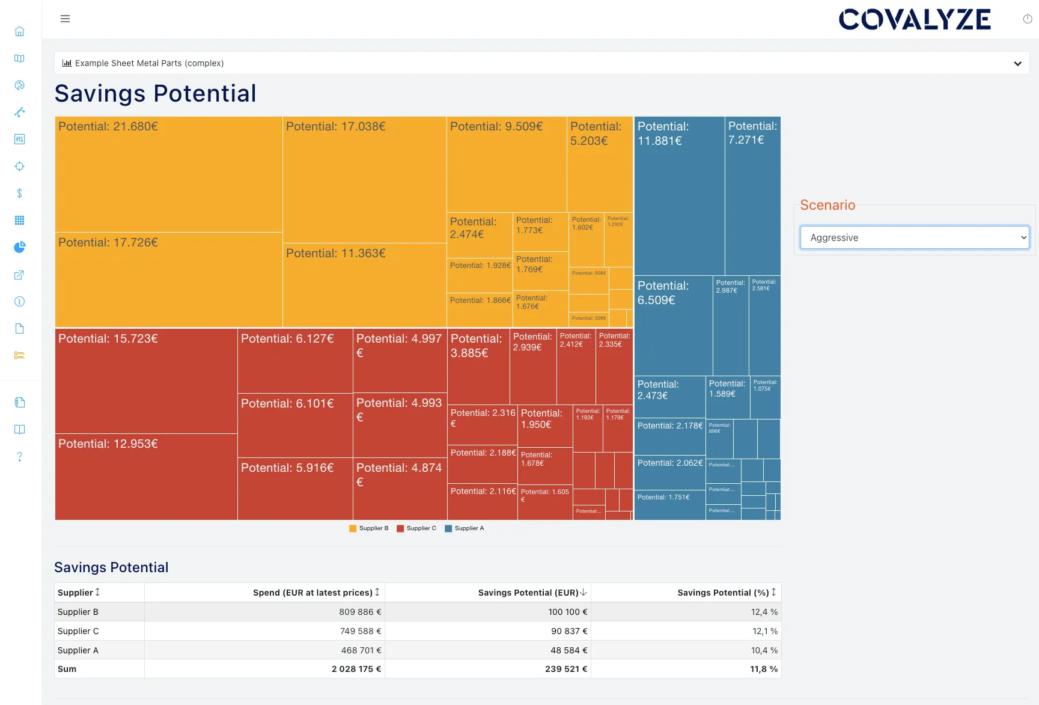Open the Home page from the sidebar

(20, 31)
